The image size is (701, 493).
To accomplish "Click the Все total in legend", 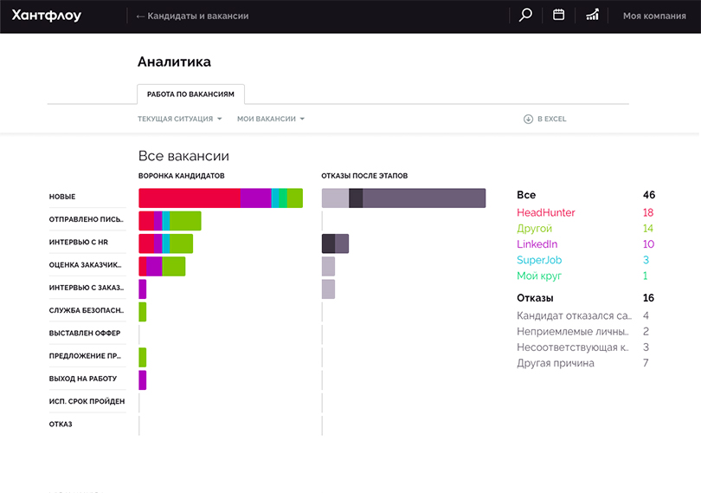I will [526, 195].
